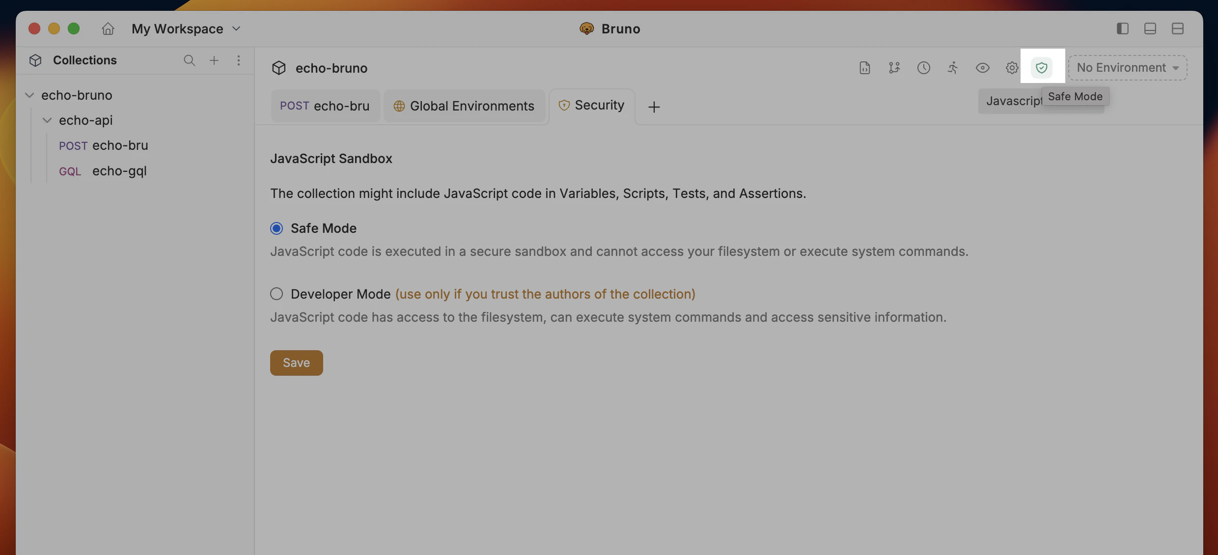Open the request history clock icon
The height and width of the screenshot is (555, 1218).
[923, 68]
